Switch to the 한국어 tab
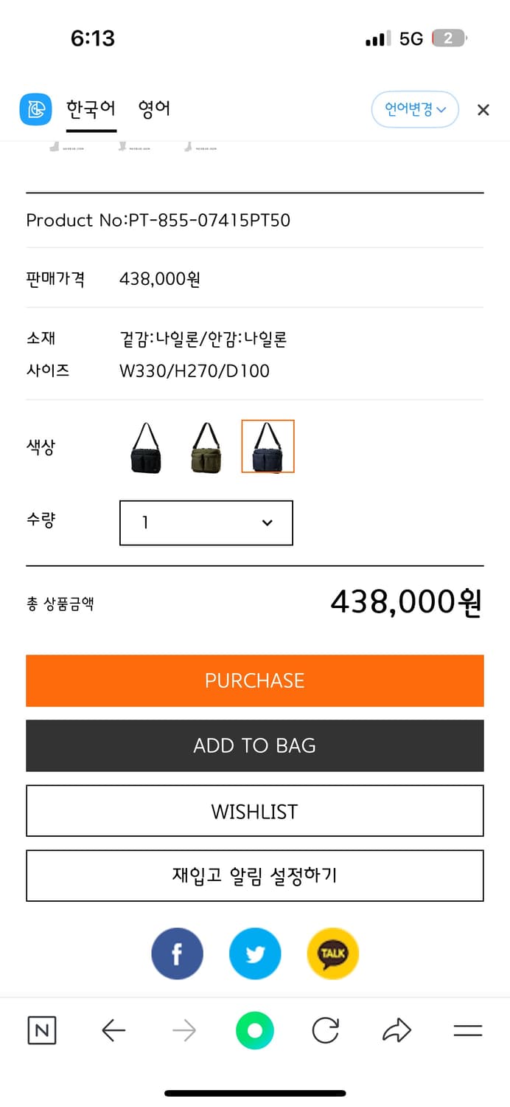 pyautogui.click(x=91, y=109)
